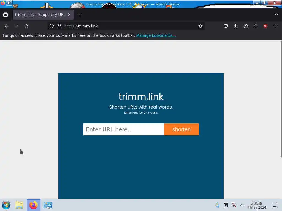This screenshot has width=282, height=211.
Task: Click the Links last for 24 hours text
Action: [141, 113]
